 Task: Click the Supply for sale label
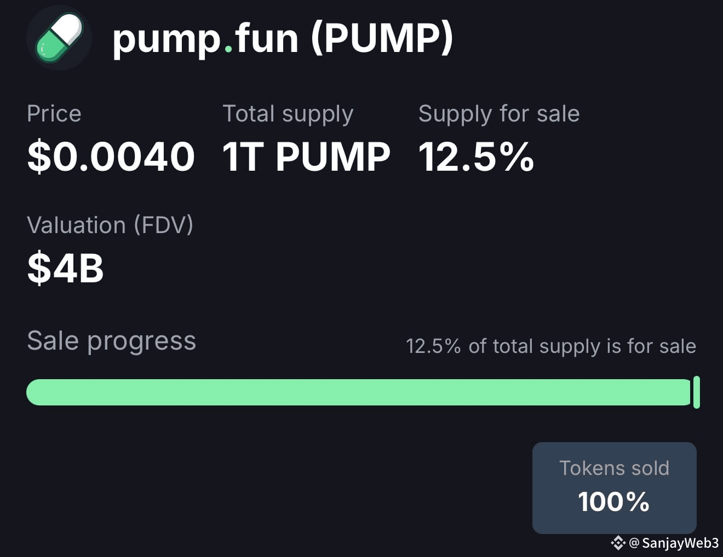coord(499,114)
